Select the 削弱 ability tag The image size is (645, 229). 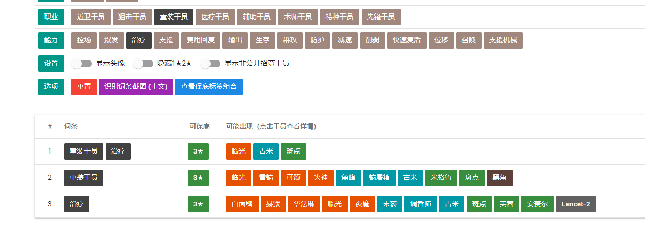click(372, 40)
